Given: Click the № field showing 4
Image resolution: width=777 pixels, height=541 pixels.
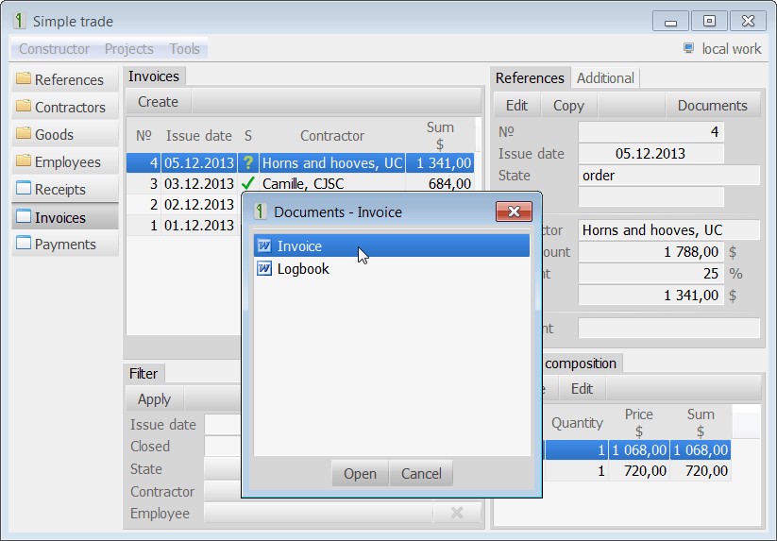Looking at the screenshot, I should click(x=650, y=131).
